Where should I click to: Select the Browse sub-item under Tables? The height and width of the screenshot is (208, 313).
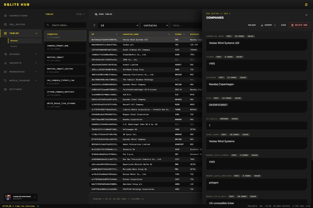[x=25, y=41]
